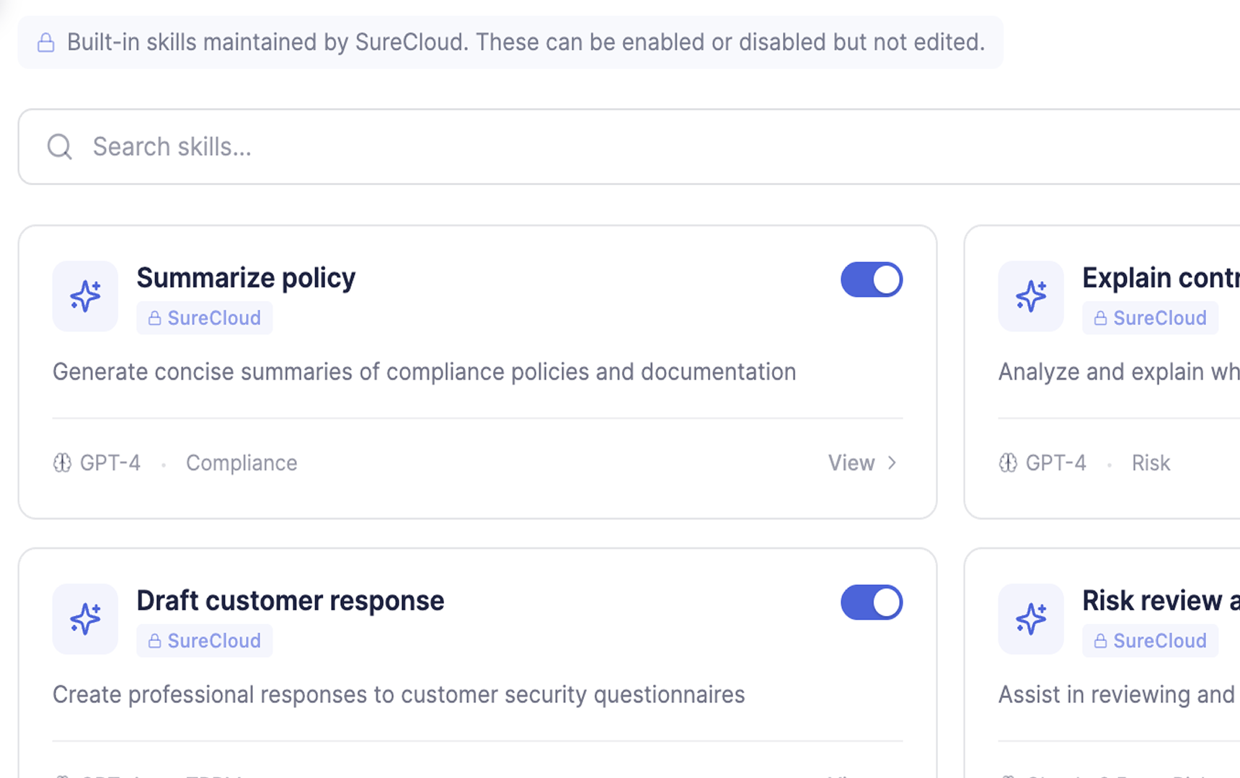Click the 'Generate concise summaries' description text
Image resolution: width=1240 pixels, height=778 pixels.
pos(425,372)
